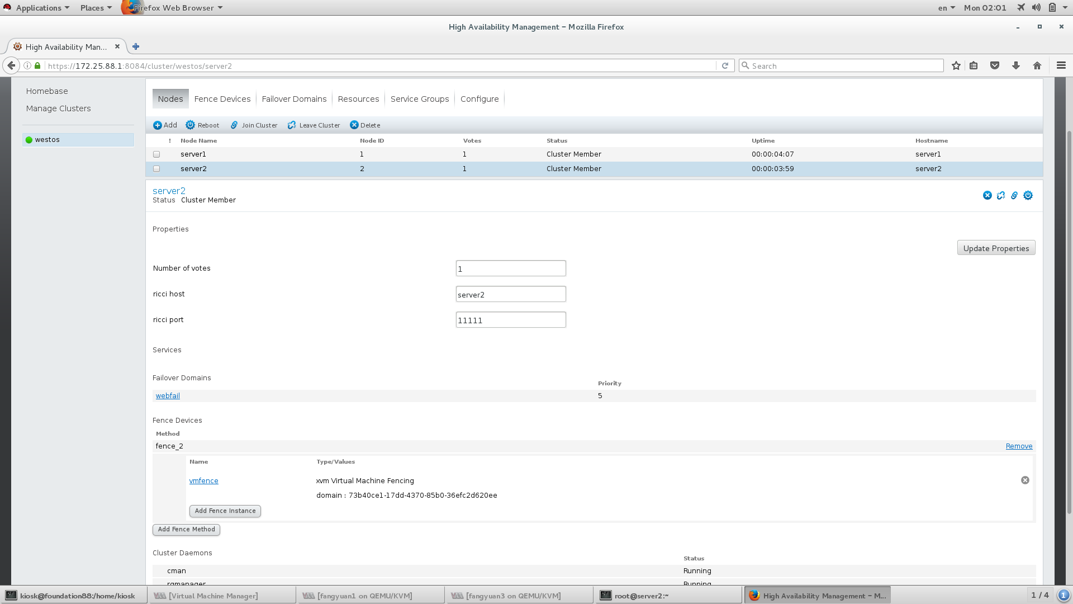The height and width of the screenshot is (604, 1073).
Task: Check the server2 row checkbox
Action: point(156,169)
